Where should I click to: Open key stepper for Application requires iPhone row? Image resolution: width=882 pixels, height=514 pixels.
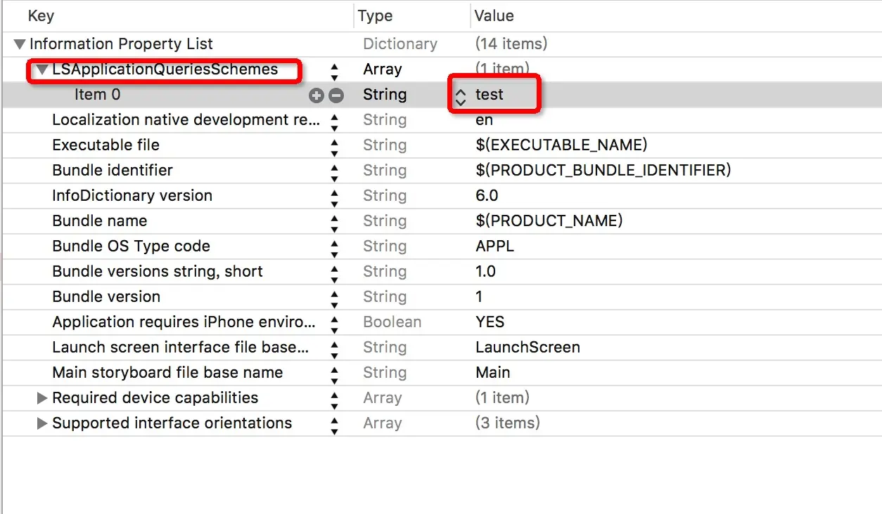point(335,324)
